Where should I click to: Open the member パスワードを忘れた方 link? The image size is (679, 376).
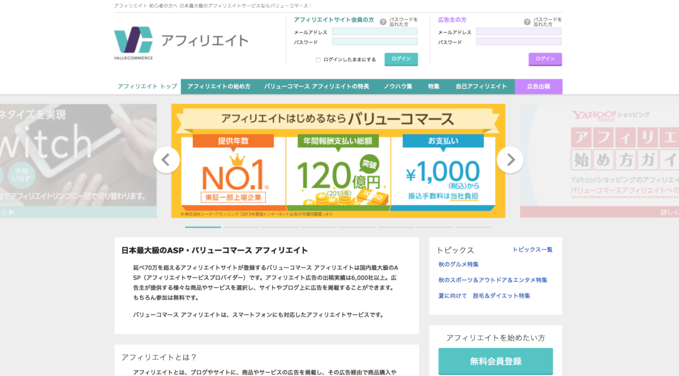[403, 22]
